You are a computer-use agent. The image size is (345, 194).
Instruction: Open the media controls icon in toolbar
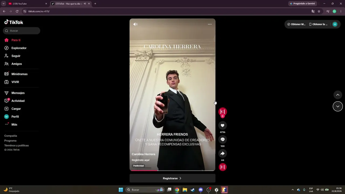click(x=328, y=11)
